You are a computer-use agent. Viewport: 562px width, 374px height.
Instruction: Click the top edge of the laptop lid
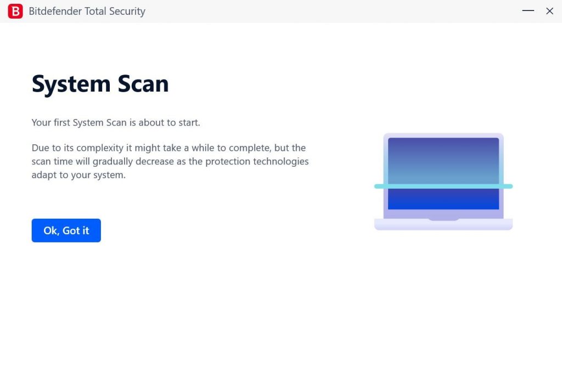pos(442,133)
